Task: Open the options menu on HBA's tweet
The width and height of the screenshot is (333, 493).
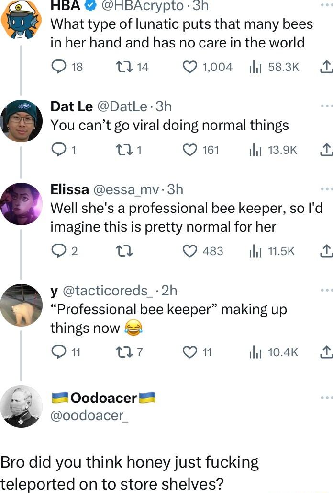Action: 327,4
